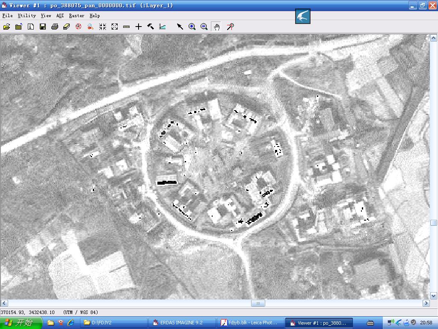The width and height of the screenshot is (438, 329).
Task: Click the keyboard language bar icon
Action: click(x=370, y=323)
